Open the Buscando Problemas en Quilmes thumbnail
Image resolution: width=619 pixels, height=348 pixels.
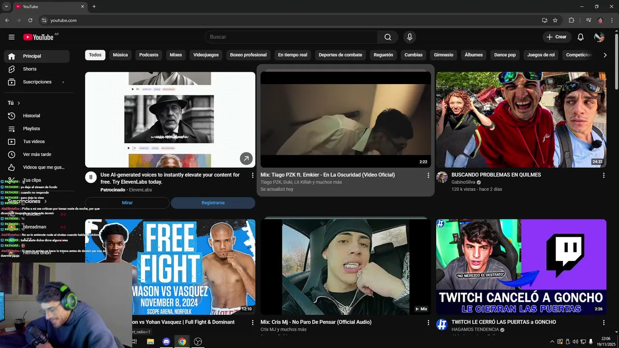pyautogui.click(x=521, y=120)
